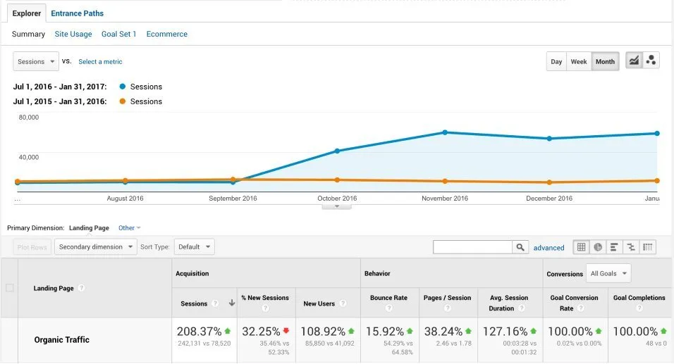Select the percentage pie chart view
Viewport: 674px width, 364px height.
598,247
